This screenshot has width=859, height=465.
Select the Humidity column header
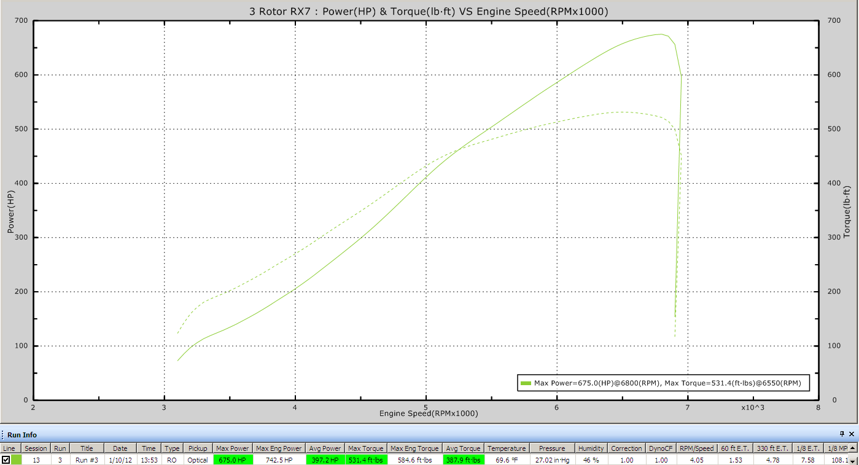(591, 448)
